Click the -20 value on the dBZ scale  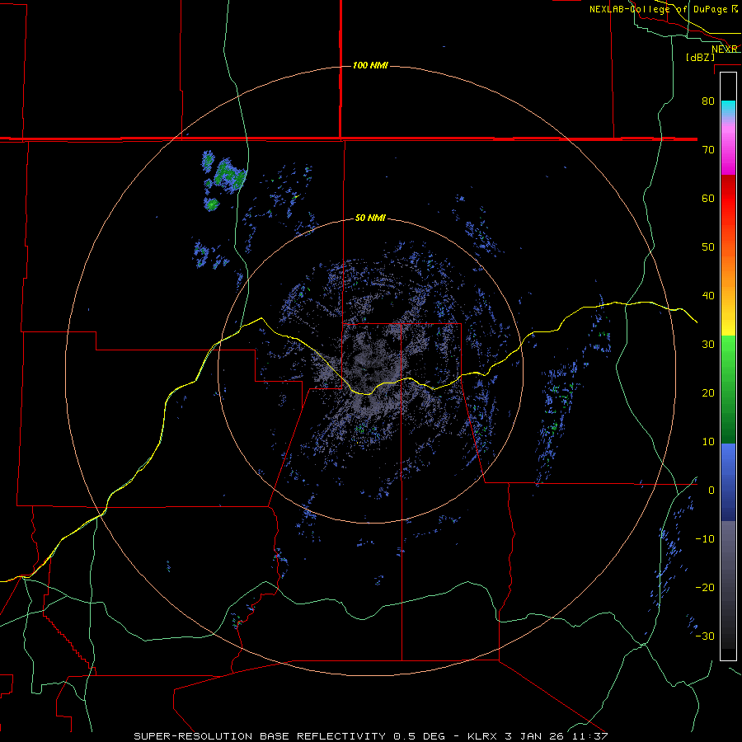click(705, 587)
